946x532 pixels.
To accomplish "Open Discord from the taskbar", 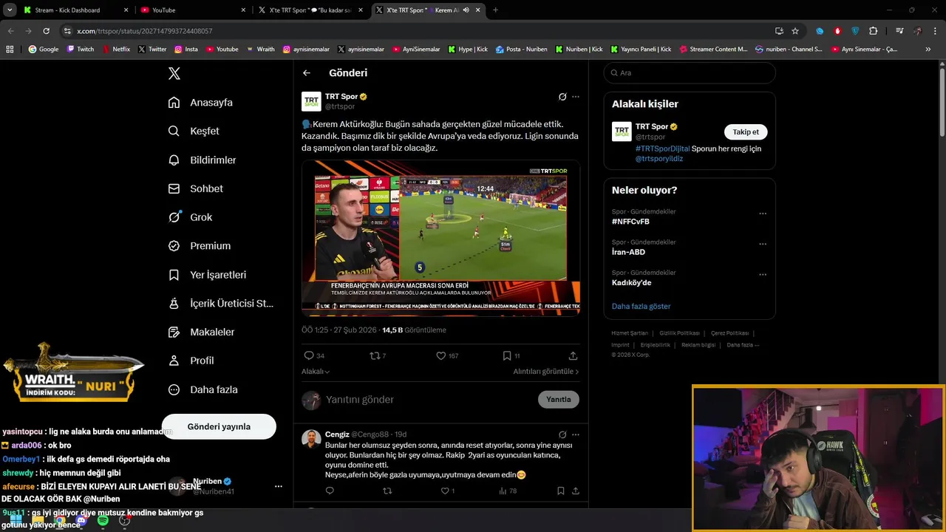I will (x=81, y=521).
